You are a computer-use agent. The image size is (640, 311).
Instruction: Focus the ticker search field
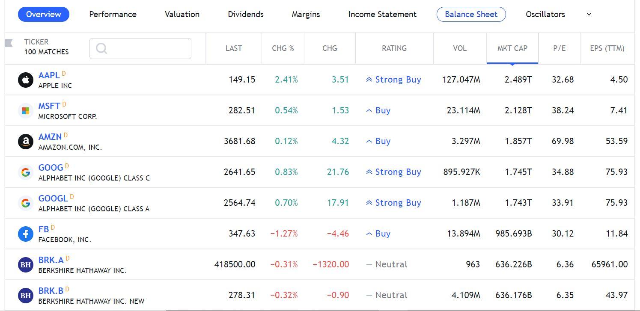(140, 48)
